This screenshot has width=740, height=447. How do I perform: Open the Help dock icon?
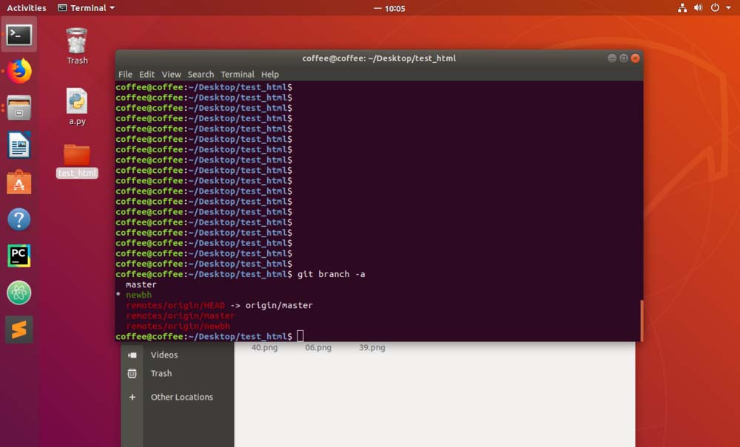point(19,219)
